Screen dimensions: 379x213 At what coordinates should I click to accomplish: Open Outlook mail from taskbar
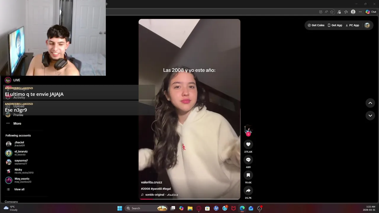tap(251, 208)
